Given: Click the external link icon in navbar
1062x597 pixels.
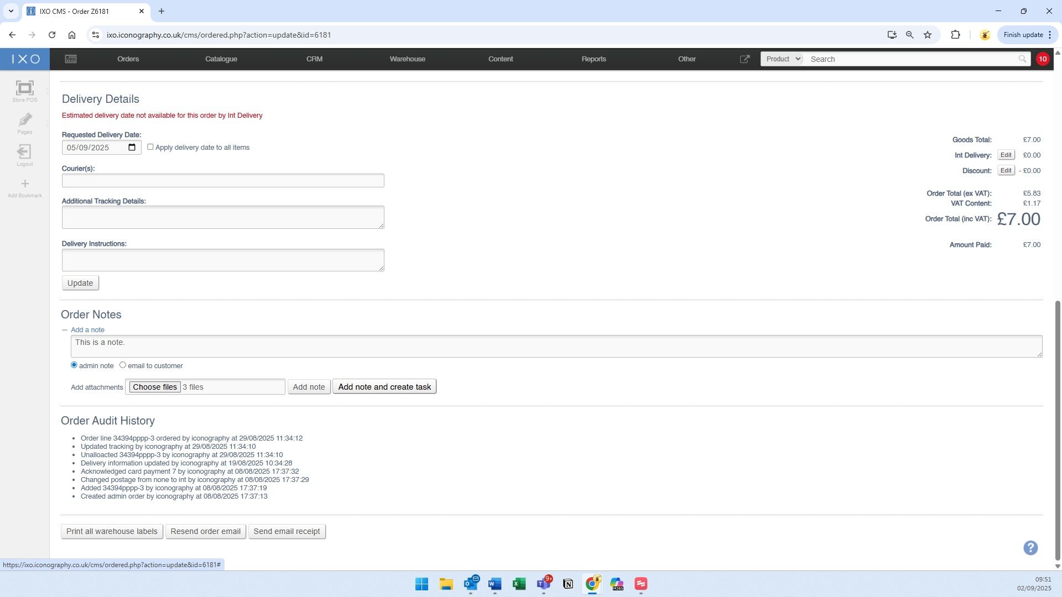Looking at the screenshot, I should (745, 59).
